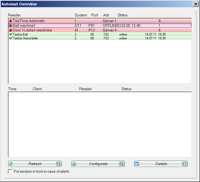The width and height of the screenshot is (200, 182).
Task: Click inside the empty event log list
Action: 100,124
